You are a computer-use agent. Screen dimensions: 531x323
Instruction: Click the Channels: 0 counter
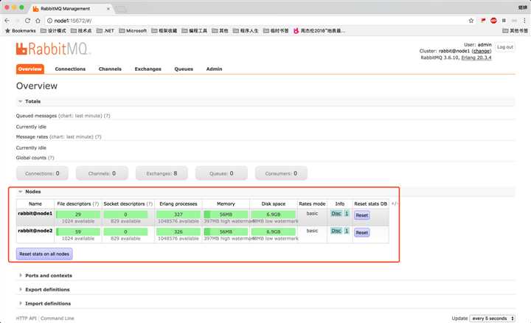tap(102, 173)
